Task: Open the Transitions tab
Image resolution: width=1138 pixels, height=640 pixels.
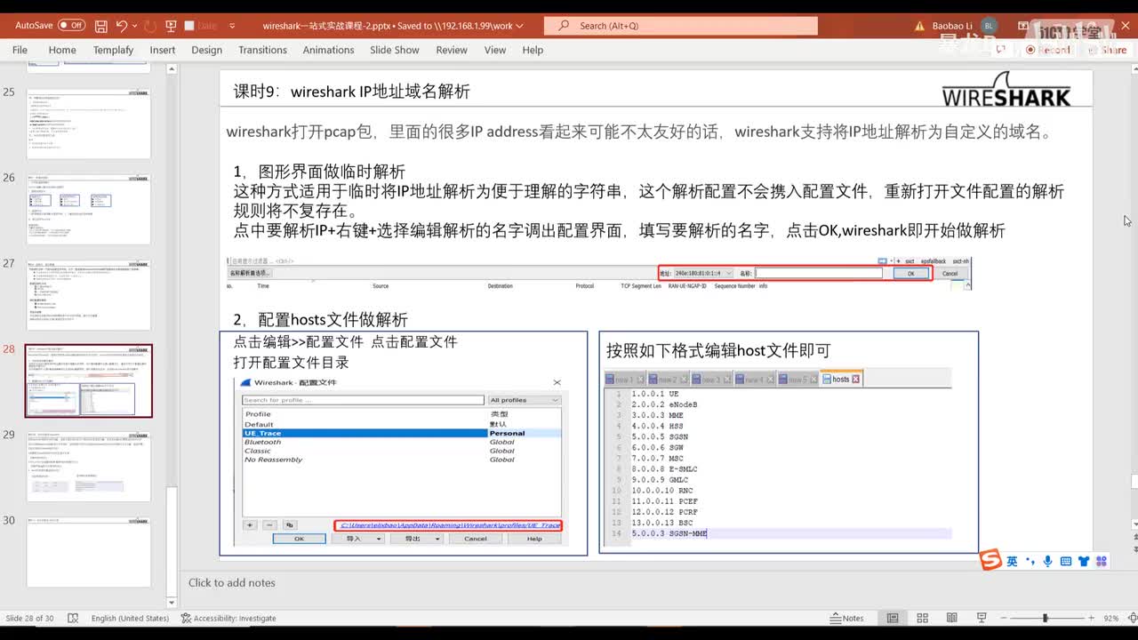Action: pyautogui.click(x=262, y=50)
